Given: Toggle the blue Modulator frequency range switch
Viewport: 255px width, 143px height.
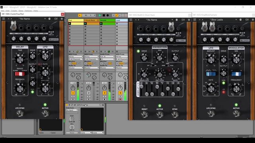Looking at the screenshot, I should pyautogui.click(x=236, y=74).
